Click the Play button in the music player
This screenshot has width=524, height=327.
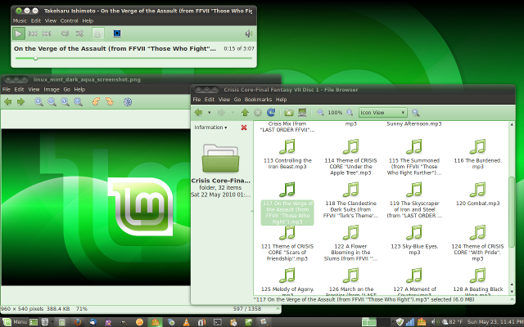point(18,34)
